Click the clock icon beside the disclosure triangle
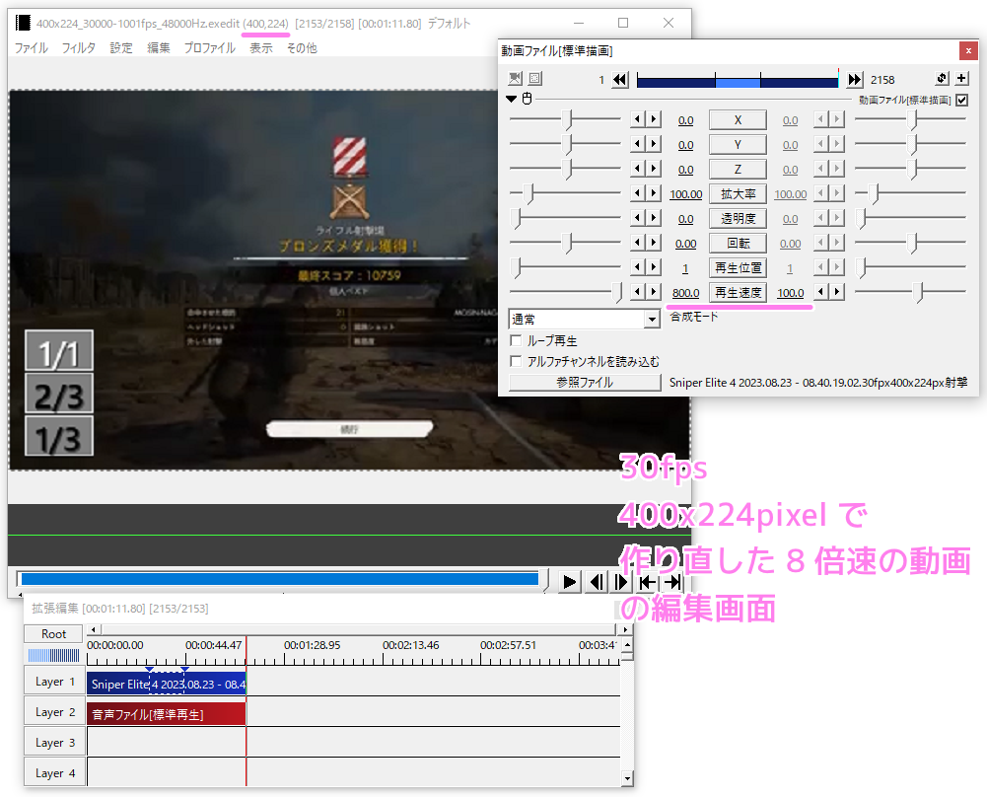 pos(527,98)
